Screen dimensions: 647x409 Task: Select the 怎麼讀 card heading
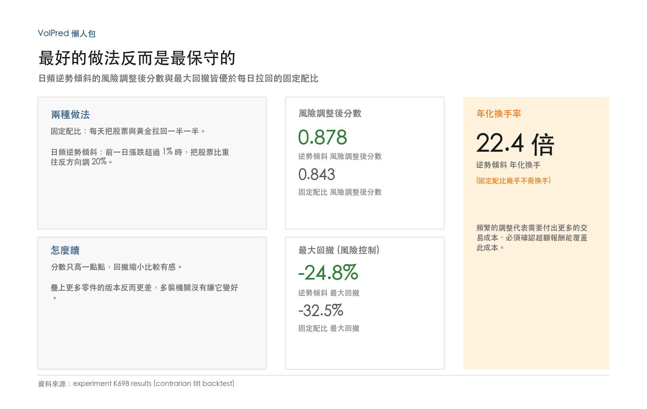(65, 251)
